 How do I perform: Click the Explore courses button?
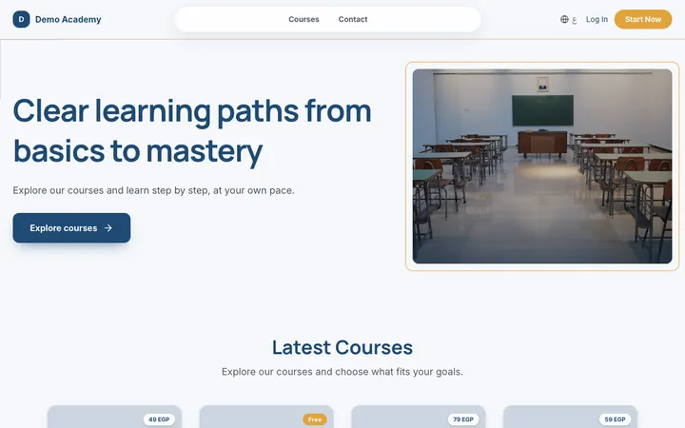(x=71, y=228)
